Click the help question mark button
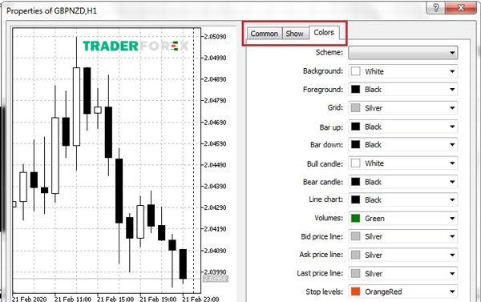The height and width of the screenshot is (302, 481). tap(435, 7)
